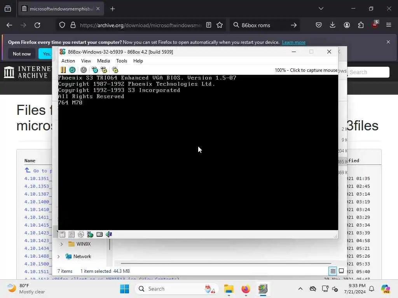Click 'Learn more' link in notification bar
This screenshot has width=398, height=298.
coord(294,42)
